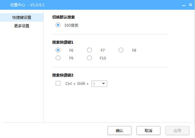Image resolution: width=195 pixels, height=138 pixels.
Task: Open the 快捷键设置 tab
Action: tap(22, 17)
